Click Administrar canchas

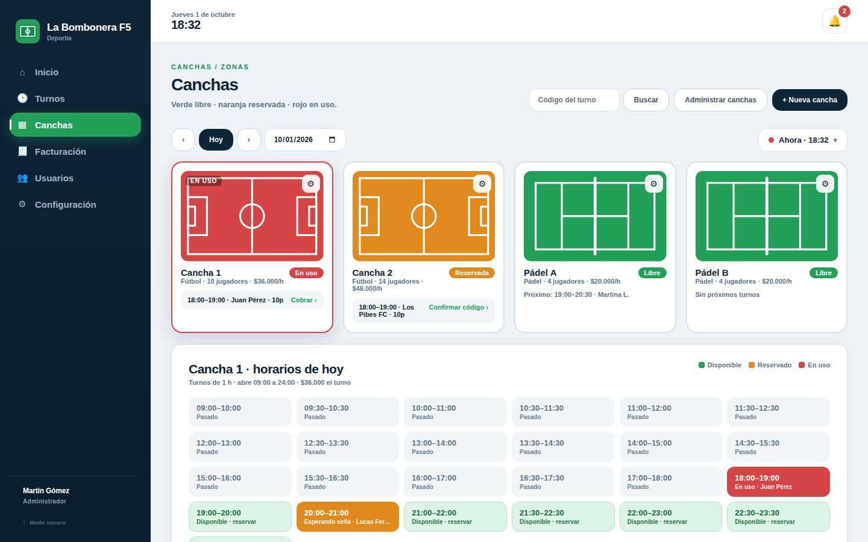[x=720, y=100]
